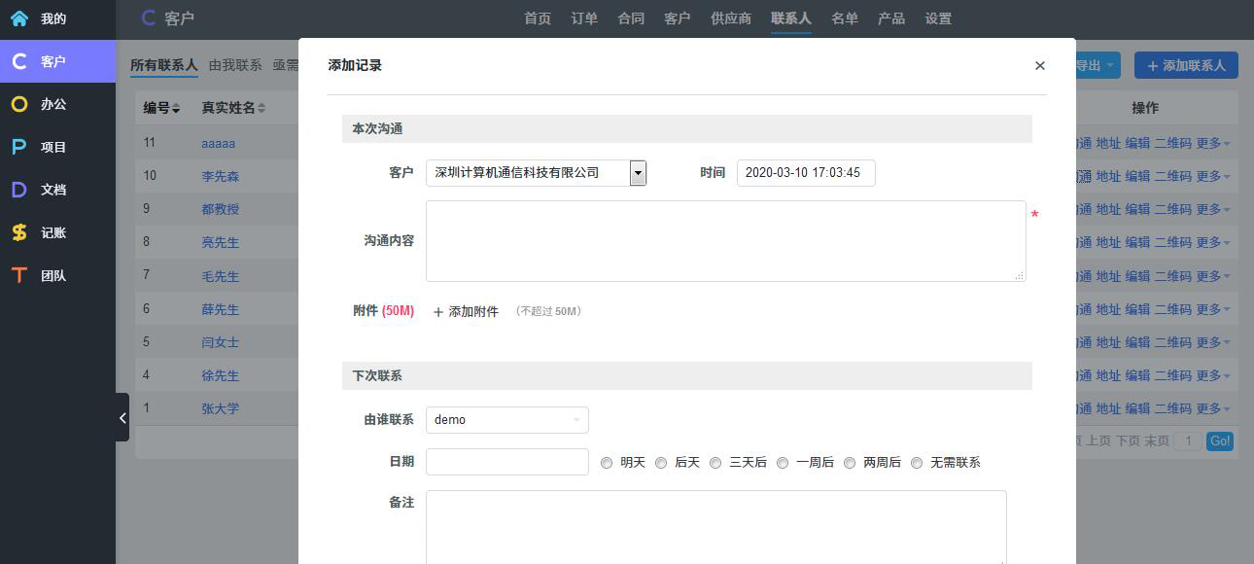Image resolution: width=1254 pixels, height=564 pixels.
Task: Select the 一周后 radio option
Action: click(783, 463)
